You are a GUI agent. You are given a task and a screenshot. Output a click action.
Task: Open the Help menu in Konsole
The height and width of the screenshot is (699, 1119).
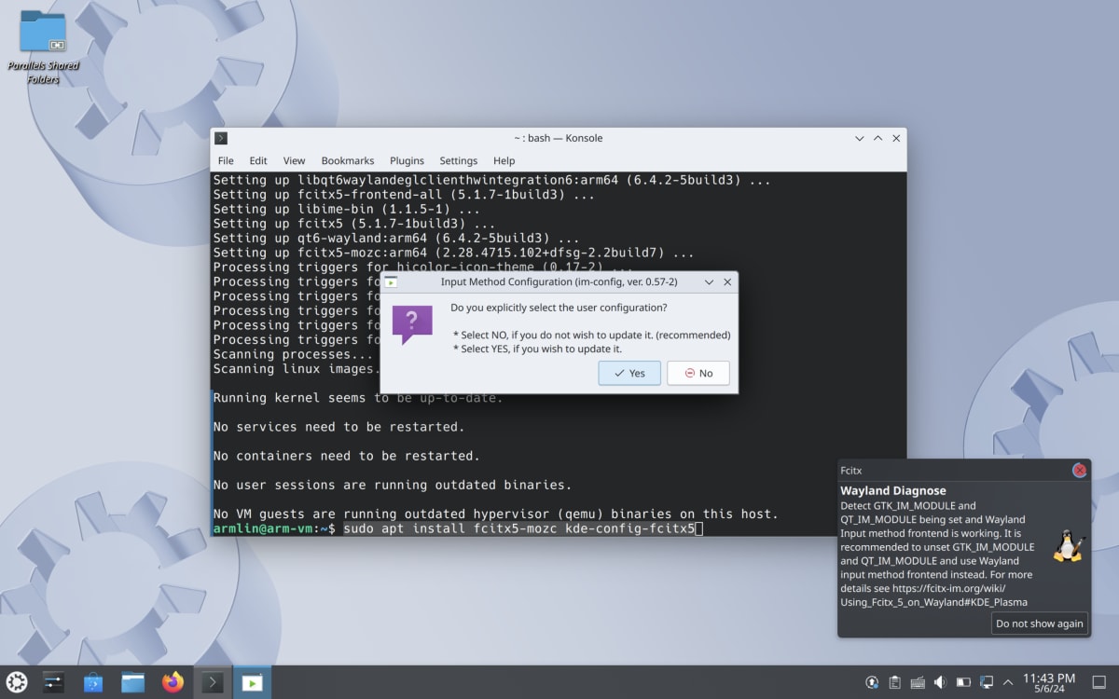point(504,160)
